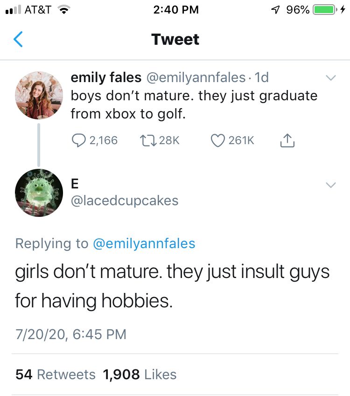
Task: View the 1,908 Likes list
Action: [140, 375]
